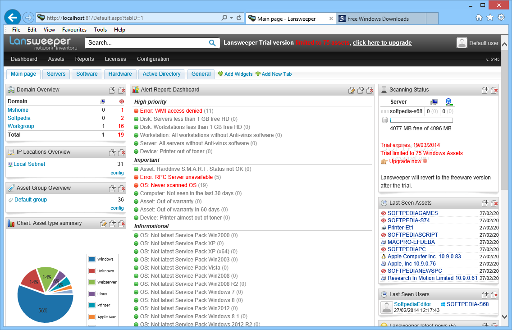Click the status dot beside Error: RPC Server unavailable
512x330 pixels.
point(136,176)
